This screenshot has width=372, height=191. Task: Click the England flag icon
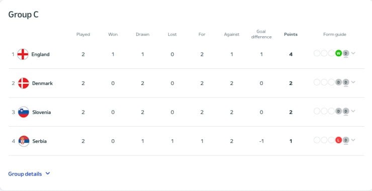click(x=23, y=54)
